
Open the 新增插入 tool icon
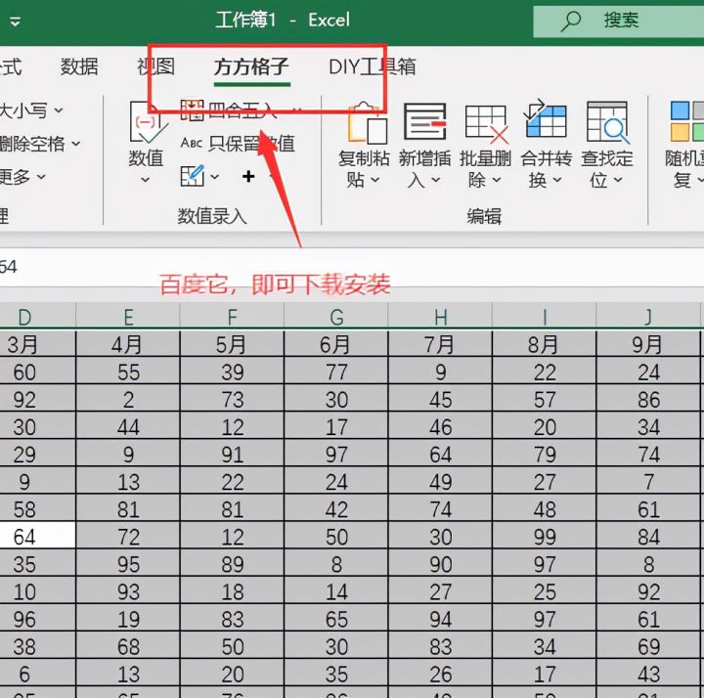pos(424,121)
